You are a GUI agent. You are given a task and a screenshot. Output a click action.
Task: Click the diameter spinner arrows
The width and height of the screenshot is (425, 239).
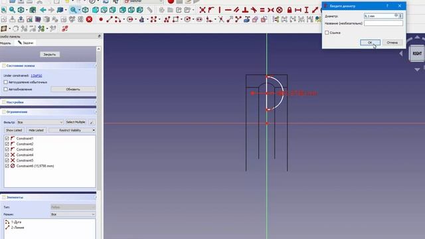tap(400, 16)
